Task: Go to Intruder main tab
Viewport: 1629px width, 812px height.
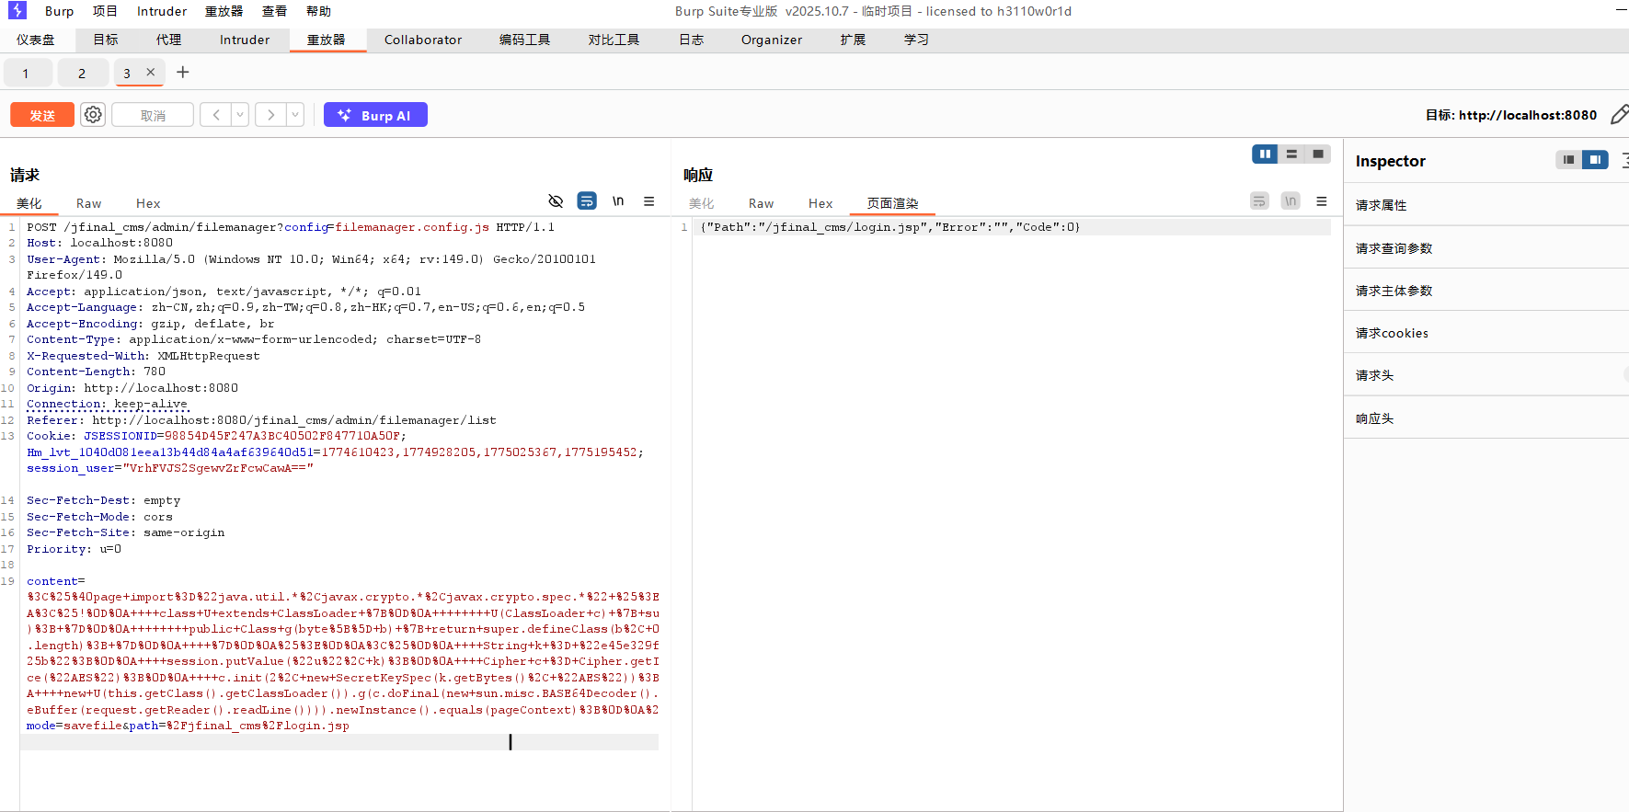Action: [245, 40]
